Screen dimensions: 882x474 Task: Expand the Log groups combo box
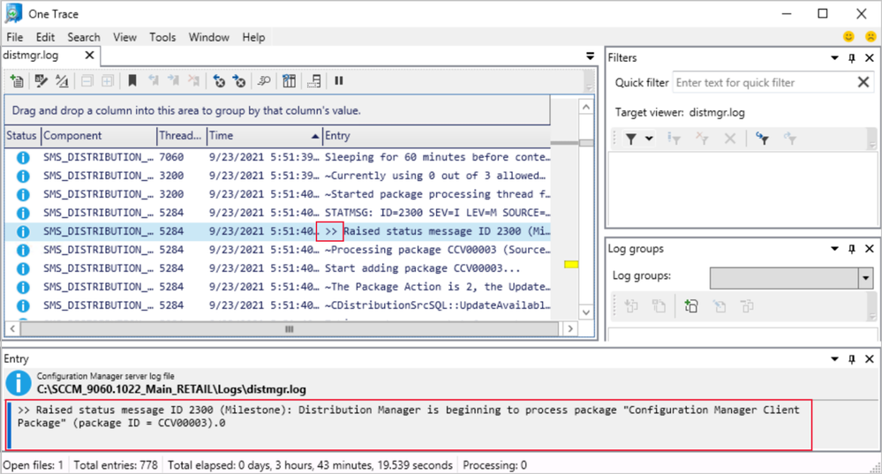pyautogui.click(x=866, y=278)
